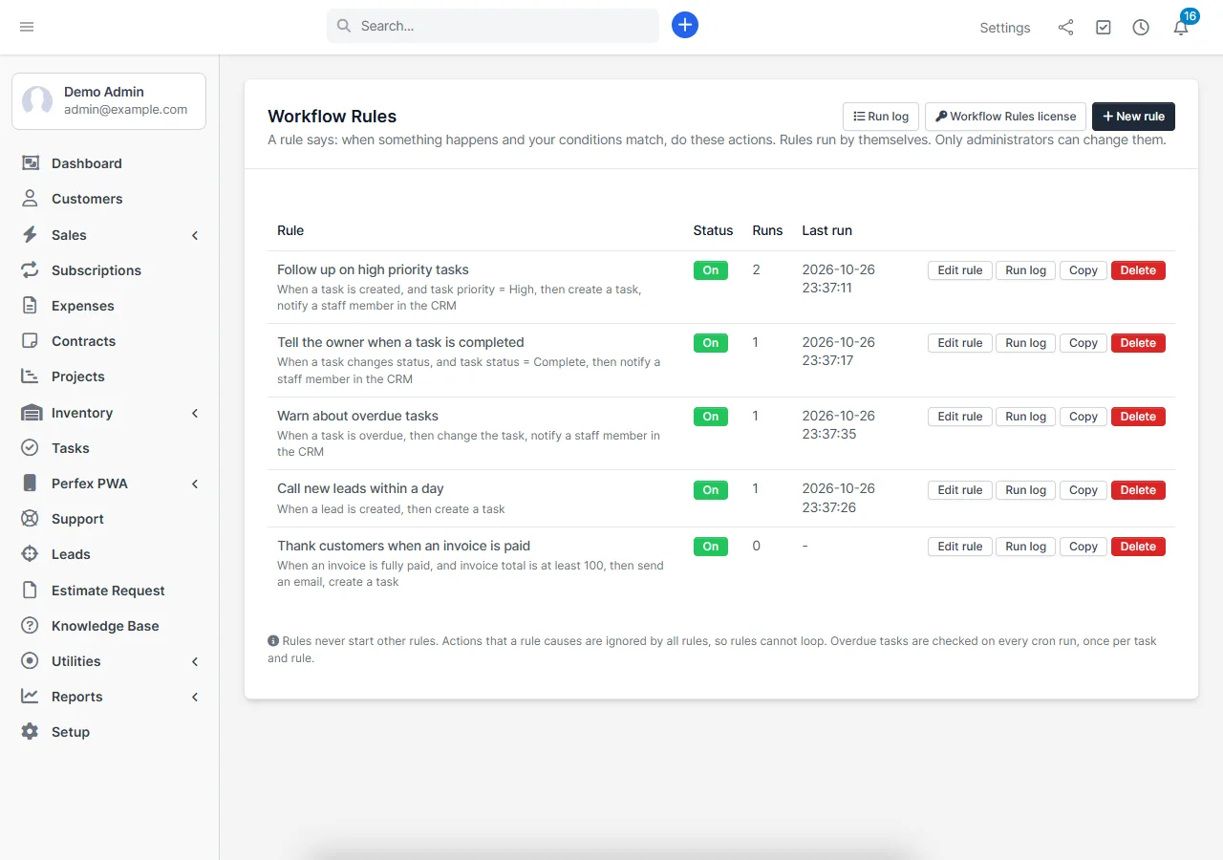The width and height of the screenshot is (1223, 860).
Task: Toggle On status for high priority tasks rule
Action: pos(711,270)
